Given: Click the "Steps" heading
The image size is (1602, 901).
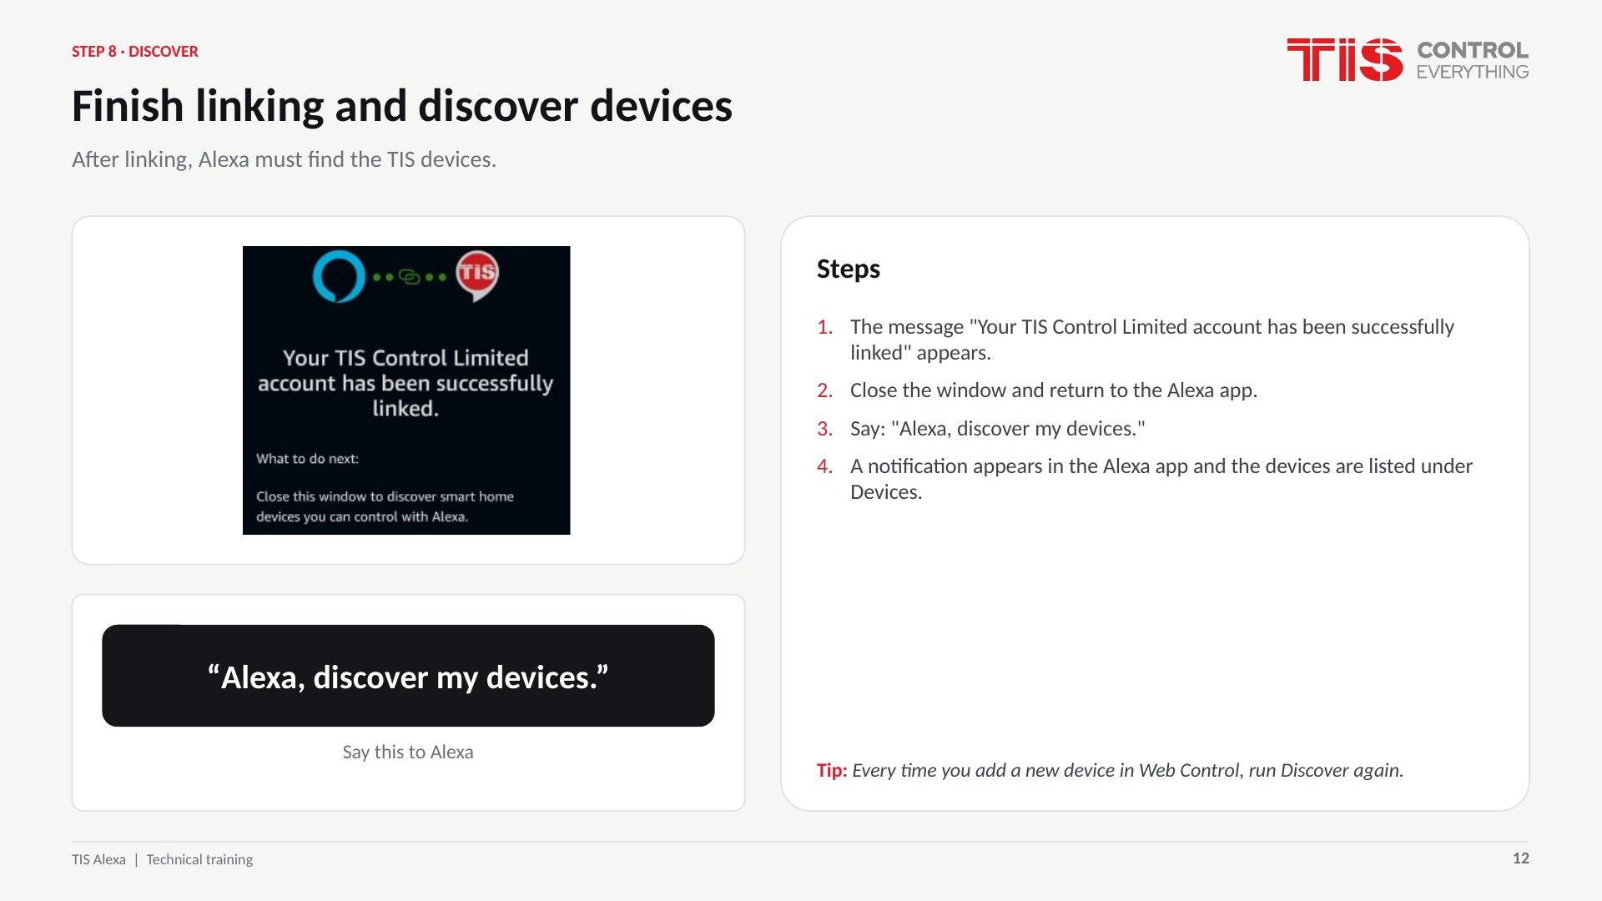Looking at the screenshot, I should click(849, 269).
